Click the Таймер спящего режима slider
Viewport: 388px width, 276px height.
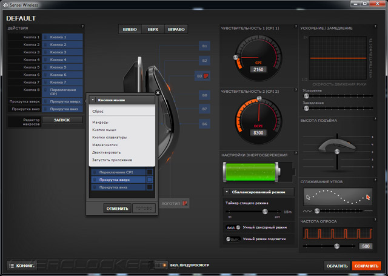click(x=264, y=212)
